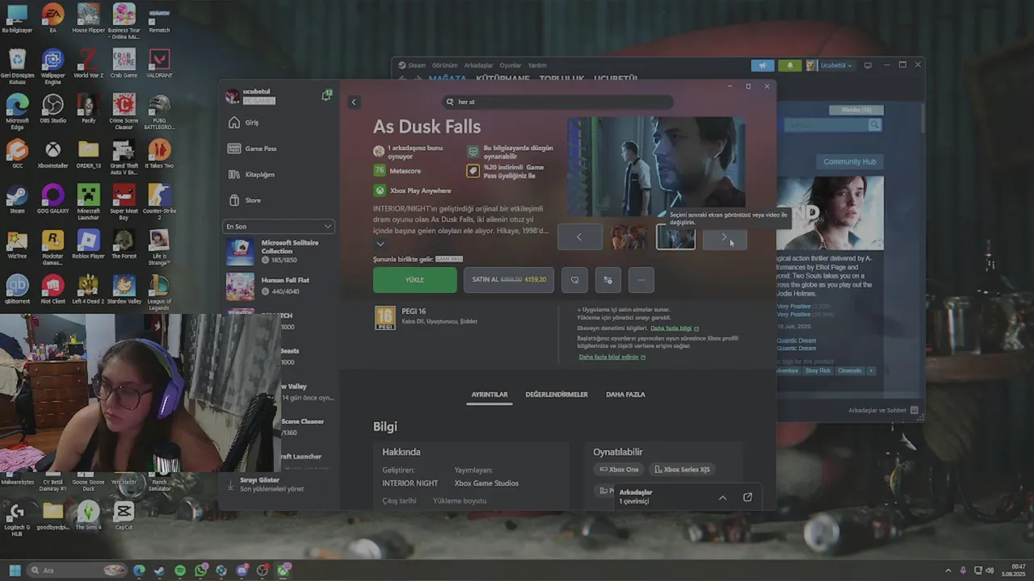Click the manage-game icon beside the wishlist heart
The width and height of the screenshot is (1034, 581).
[x=608, y=280]
